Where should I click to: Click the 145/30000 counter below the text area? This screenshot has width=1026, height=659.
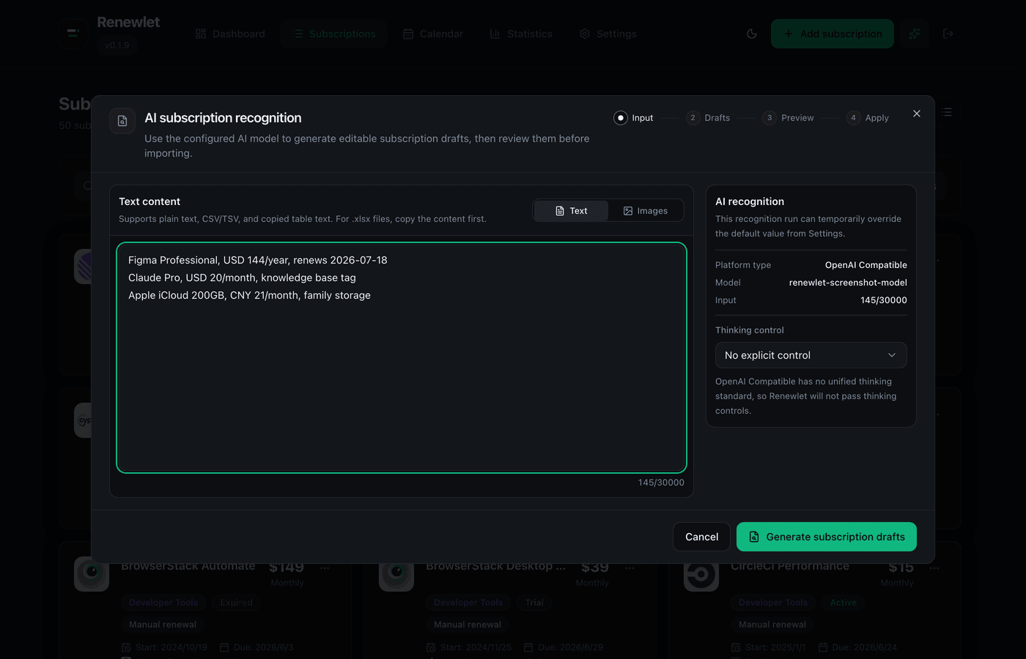661,483
